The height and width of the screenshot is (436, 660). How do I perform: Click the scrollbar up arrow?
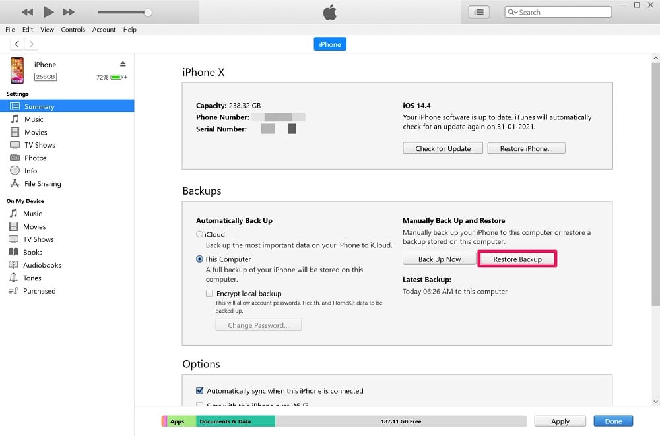pyautogui.click(x=655, y=57)
